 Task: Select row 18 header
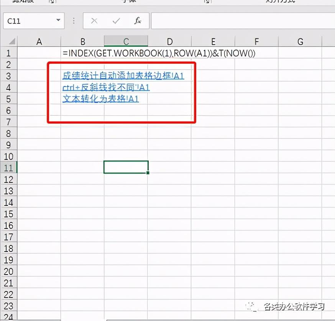click(x=8, y=248)
